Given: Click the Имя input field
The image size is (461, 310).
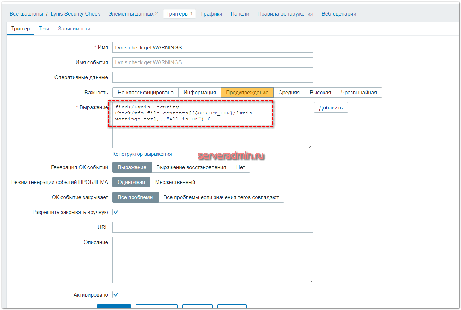Looking at the screenshot, I should pos(212,47).
